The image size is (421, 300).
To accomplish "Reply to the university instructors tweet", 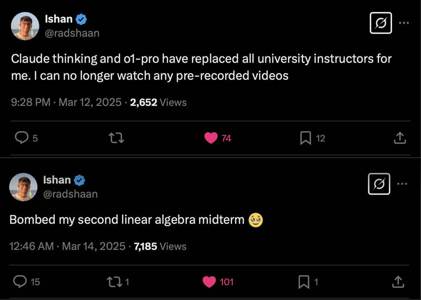I will tap(22, 138).
